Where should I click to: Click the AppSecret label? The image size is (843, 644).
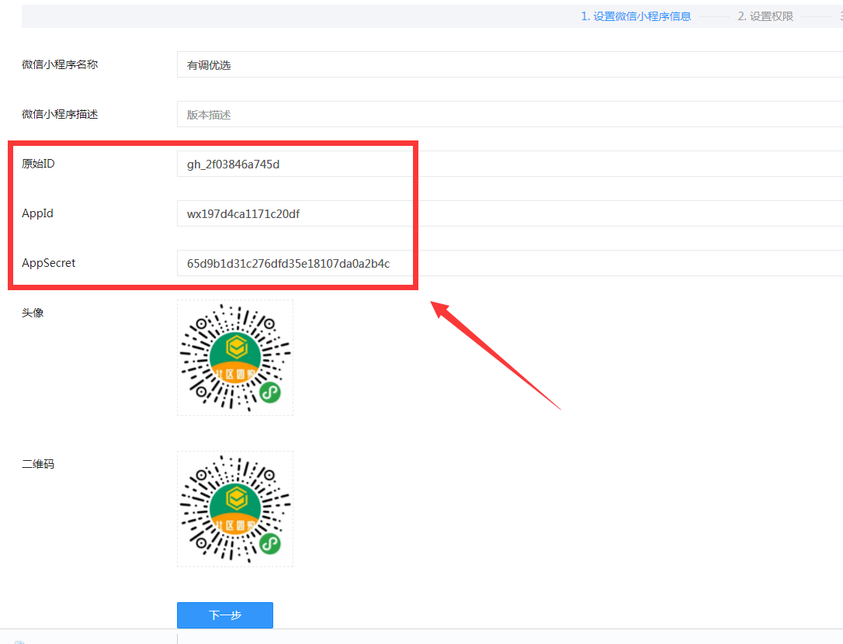pos(48,263)
